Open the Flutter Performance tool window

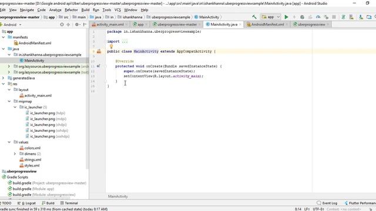tap(360, 203)
